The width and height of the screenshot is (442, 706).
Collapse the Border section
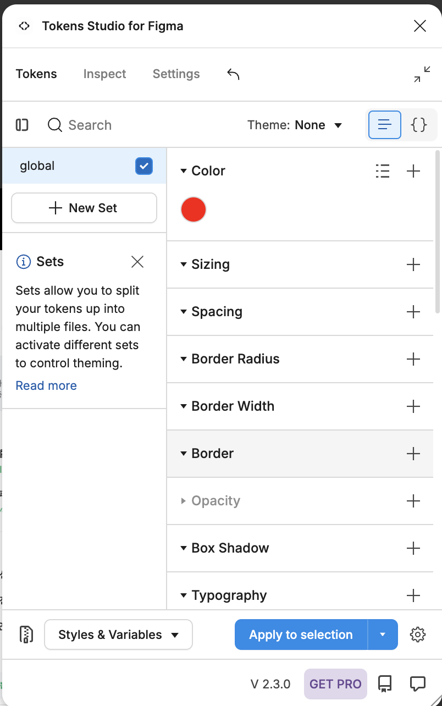(x=184, y=454)
